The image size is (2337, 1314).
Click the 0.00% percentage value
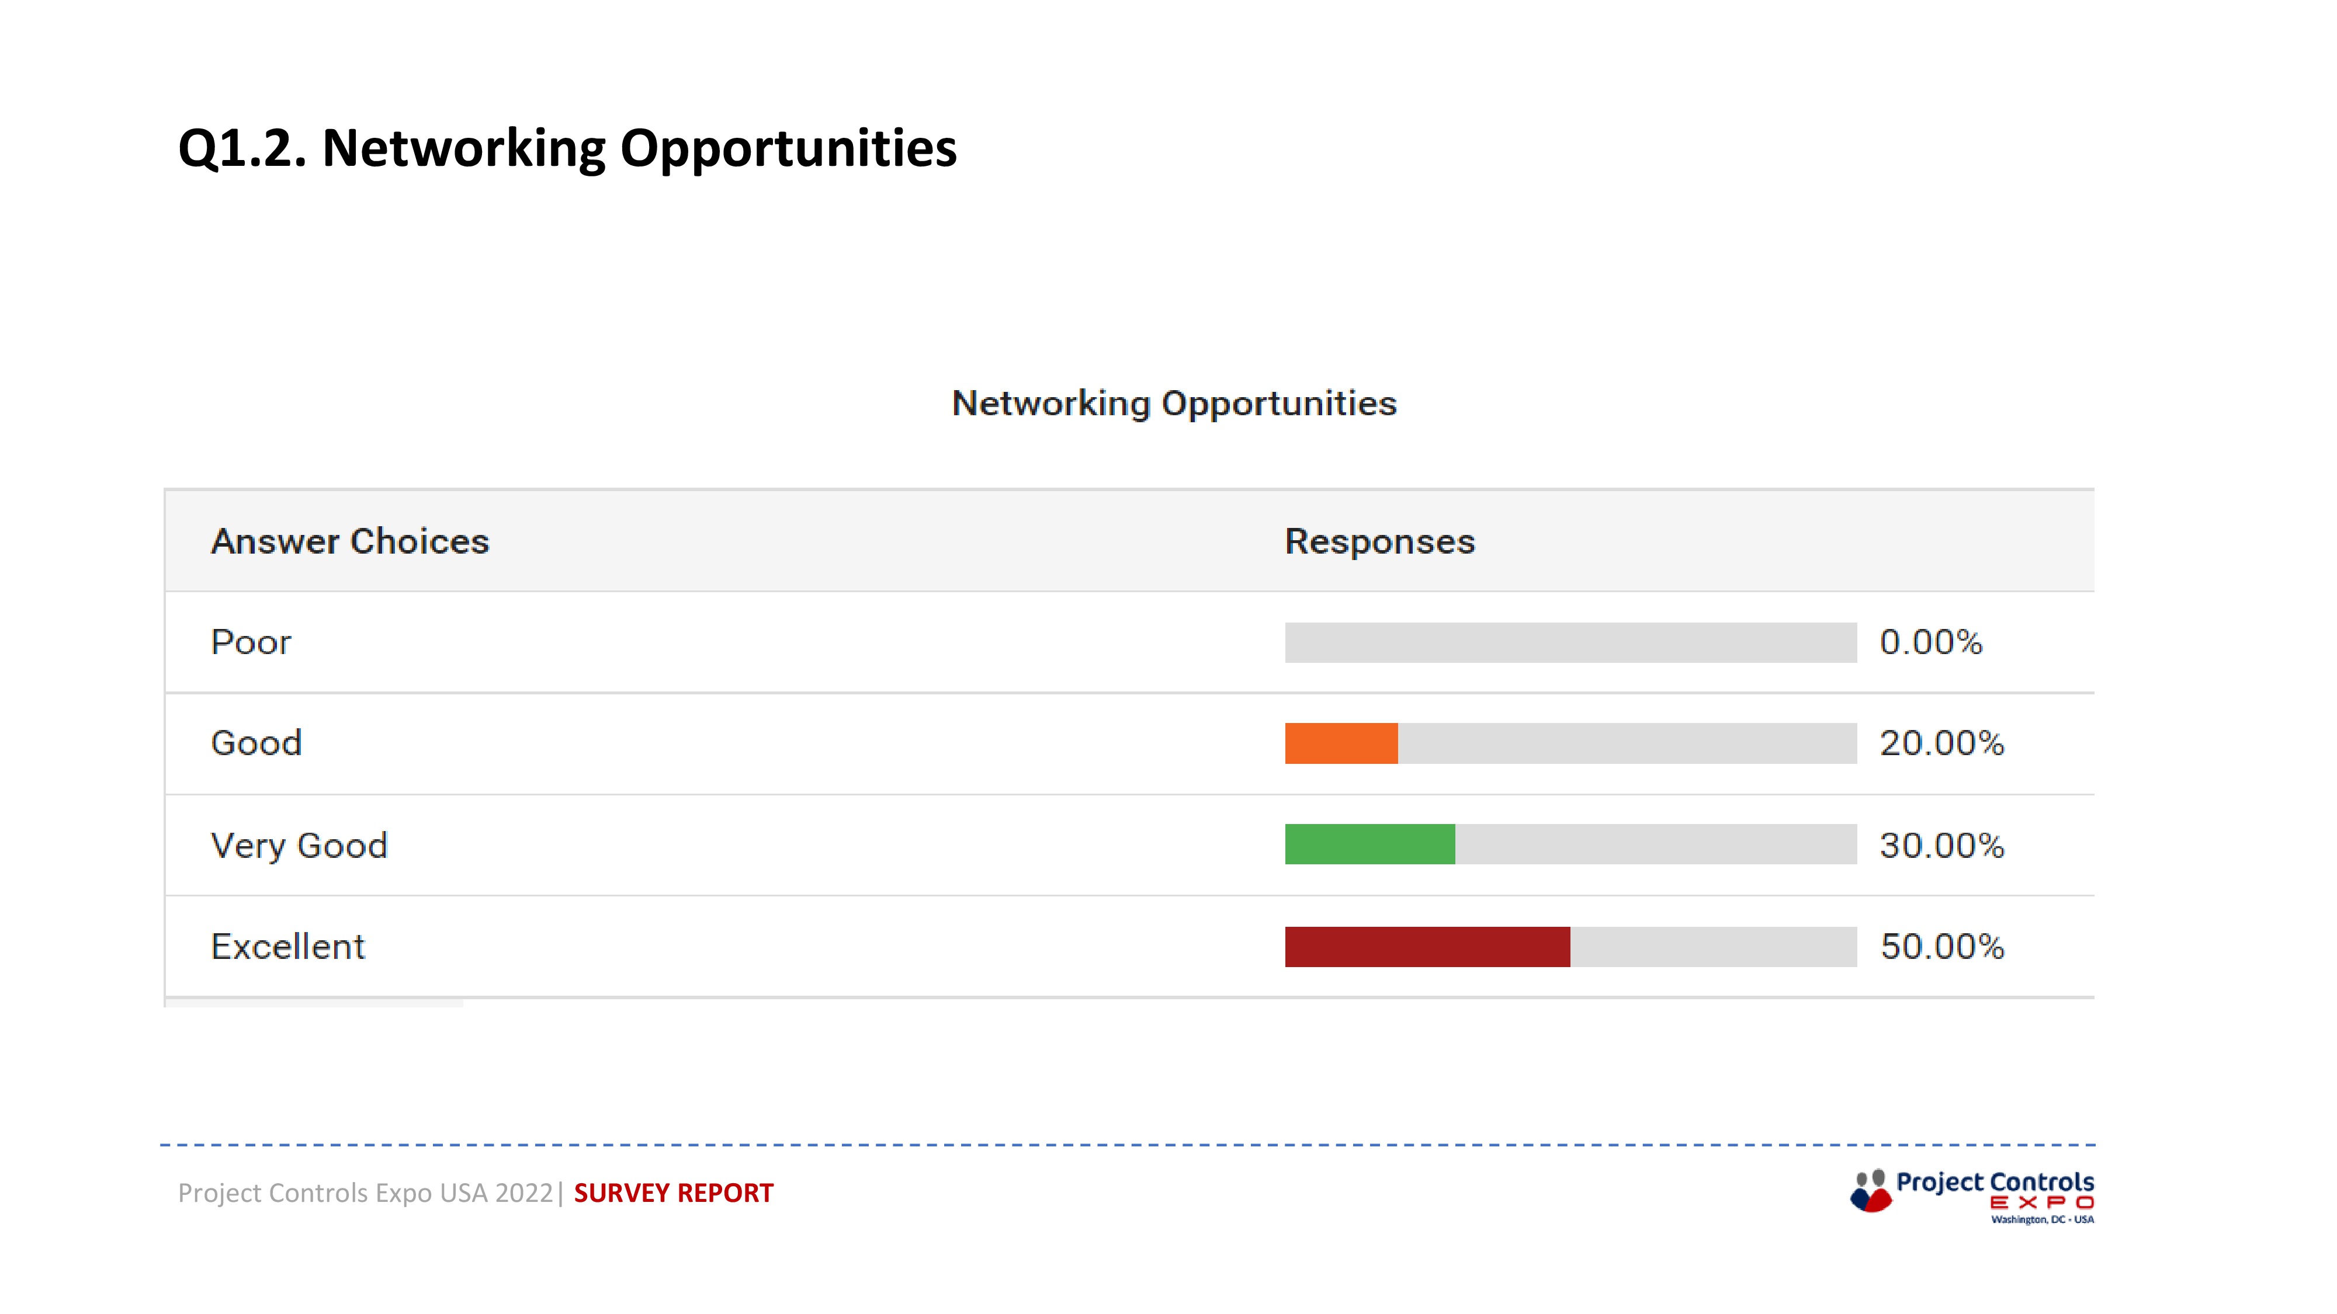click(1930, 642)
